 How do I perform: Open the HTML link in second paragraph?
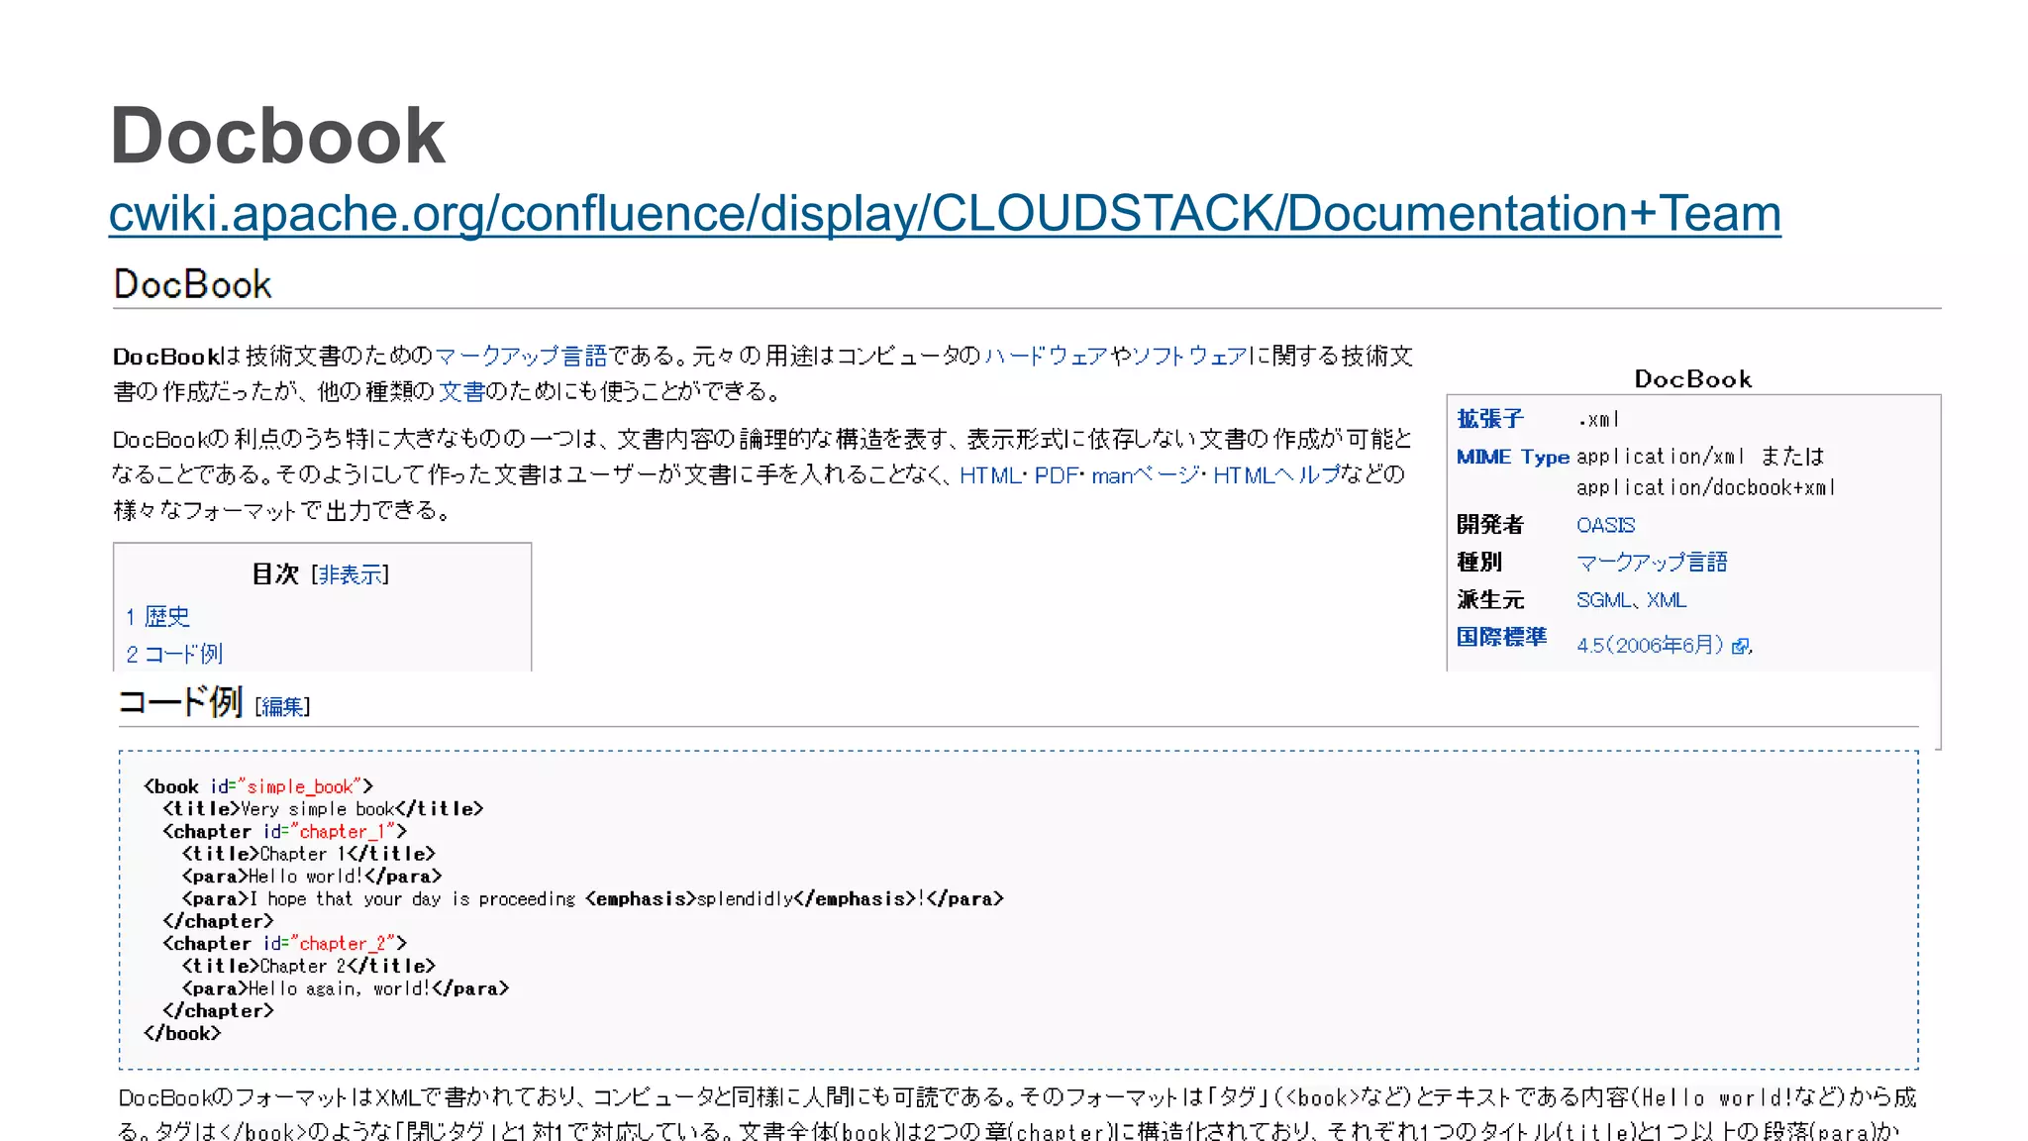tap(989, 475)
